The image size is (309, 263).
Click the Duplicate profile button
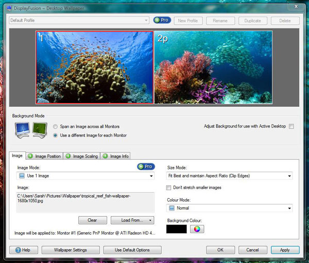pos(253,21)
